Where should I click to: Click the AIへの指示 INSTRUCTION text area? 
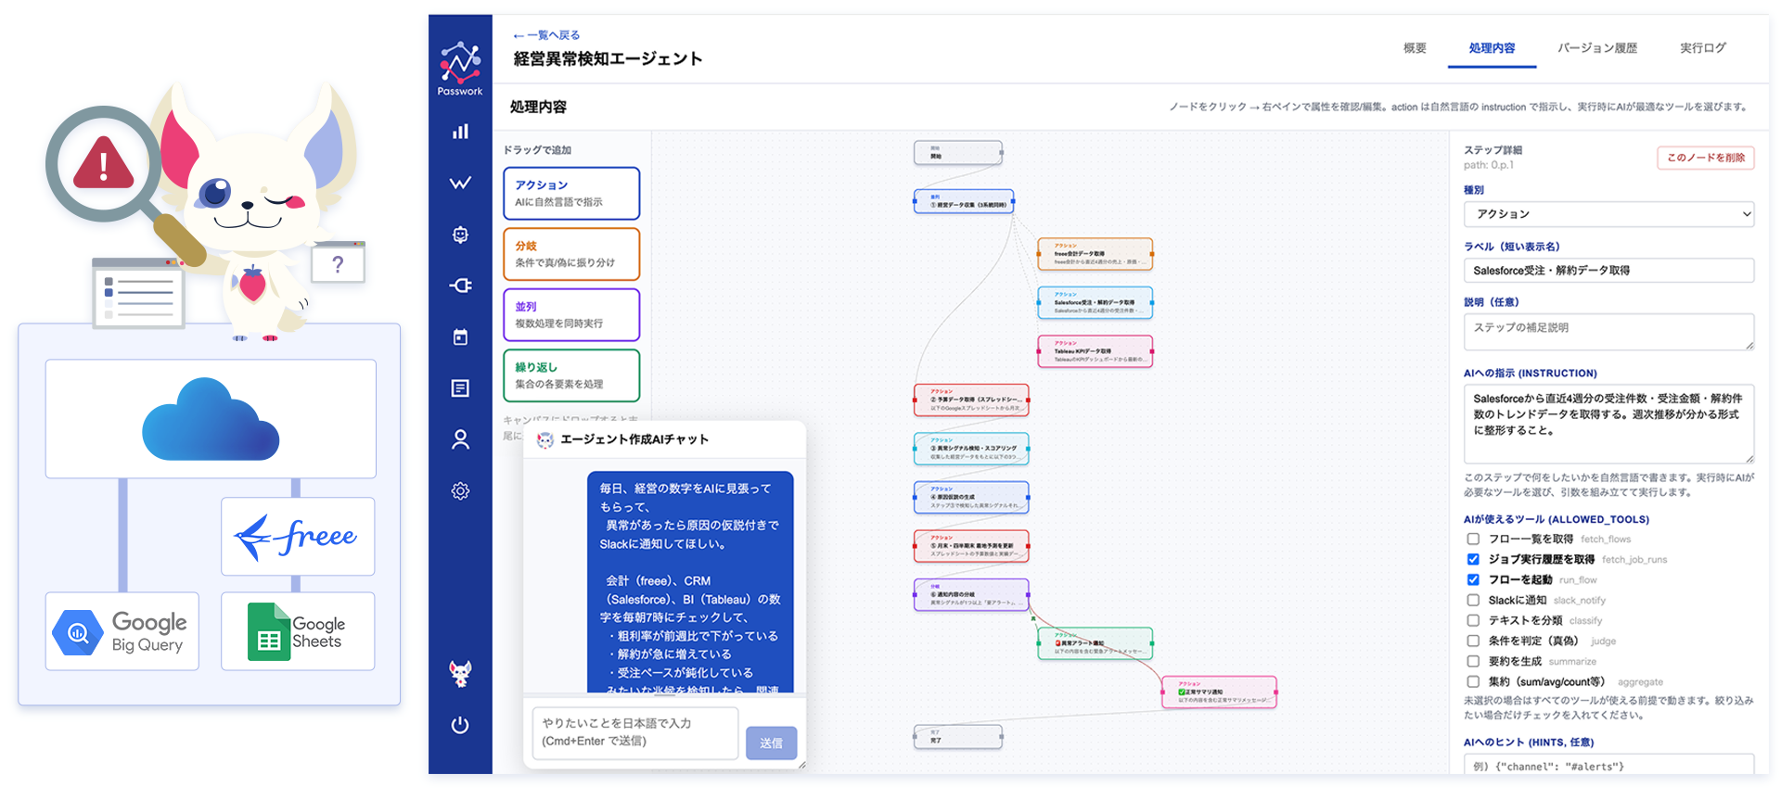(x=1608, y=424)
